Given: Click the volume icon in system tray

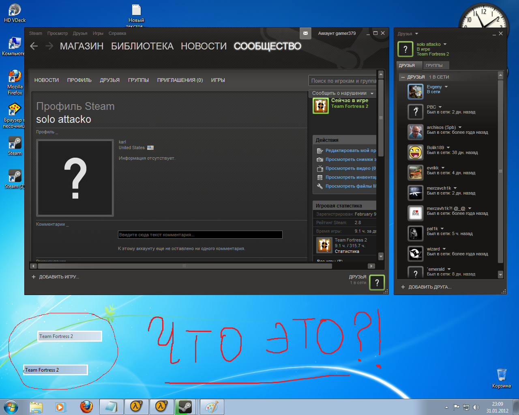Looking at the screenshot, I should click(476, 407).
